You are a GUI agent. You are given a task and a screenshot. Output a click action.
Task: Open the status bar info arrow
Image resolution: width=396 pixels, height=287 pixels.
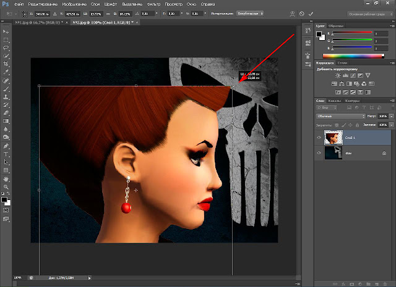click(89, 278)
